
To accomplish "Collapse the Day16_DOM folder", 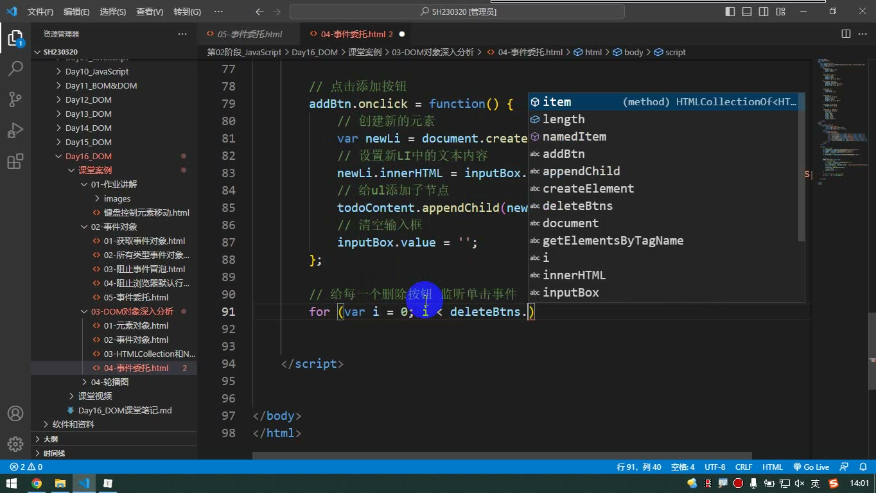I will coord(89,156).
